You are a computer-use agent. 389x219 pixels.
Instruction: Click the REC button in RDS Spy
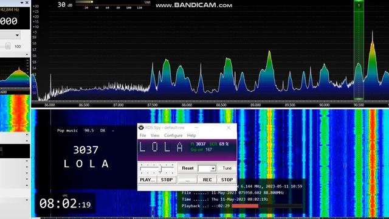207,180
